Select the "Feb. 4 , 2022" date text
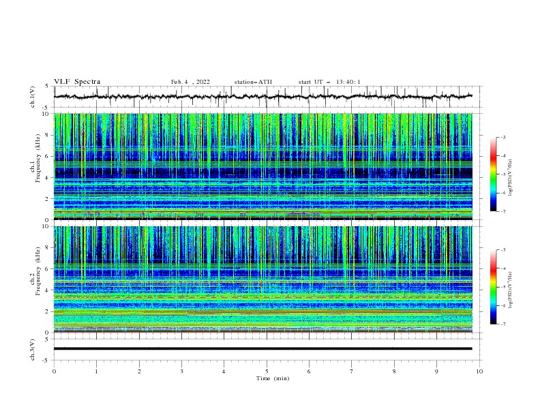The height and width of the screenshot is (417, 540). 190,82
